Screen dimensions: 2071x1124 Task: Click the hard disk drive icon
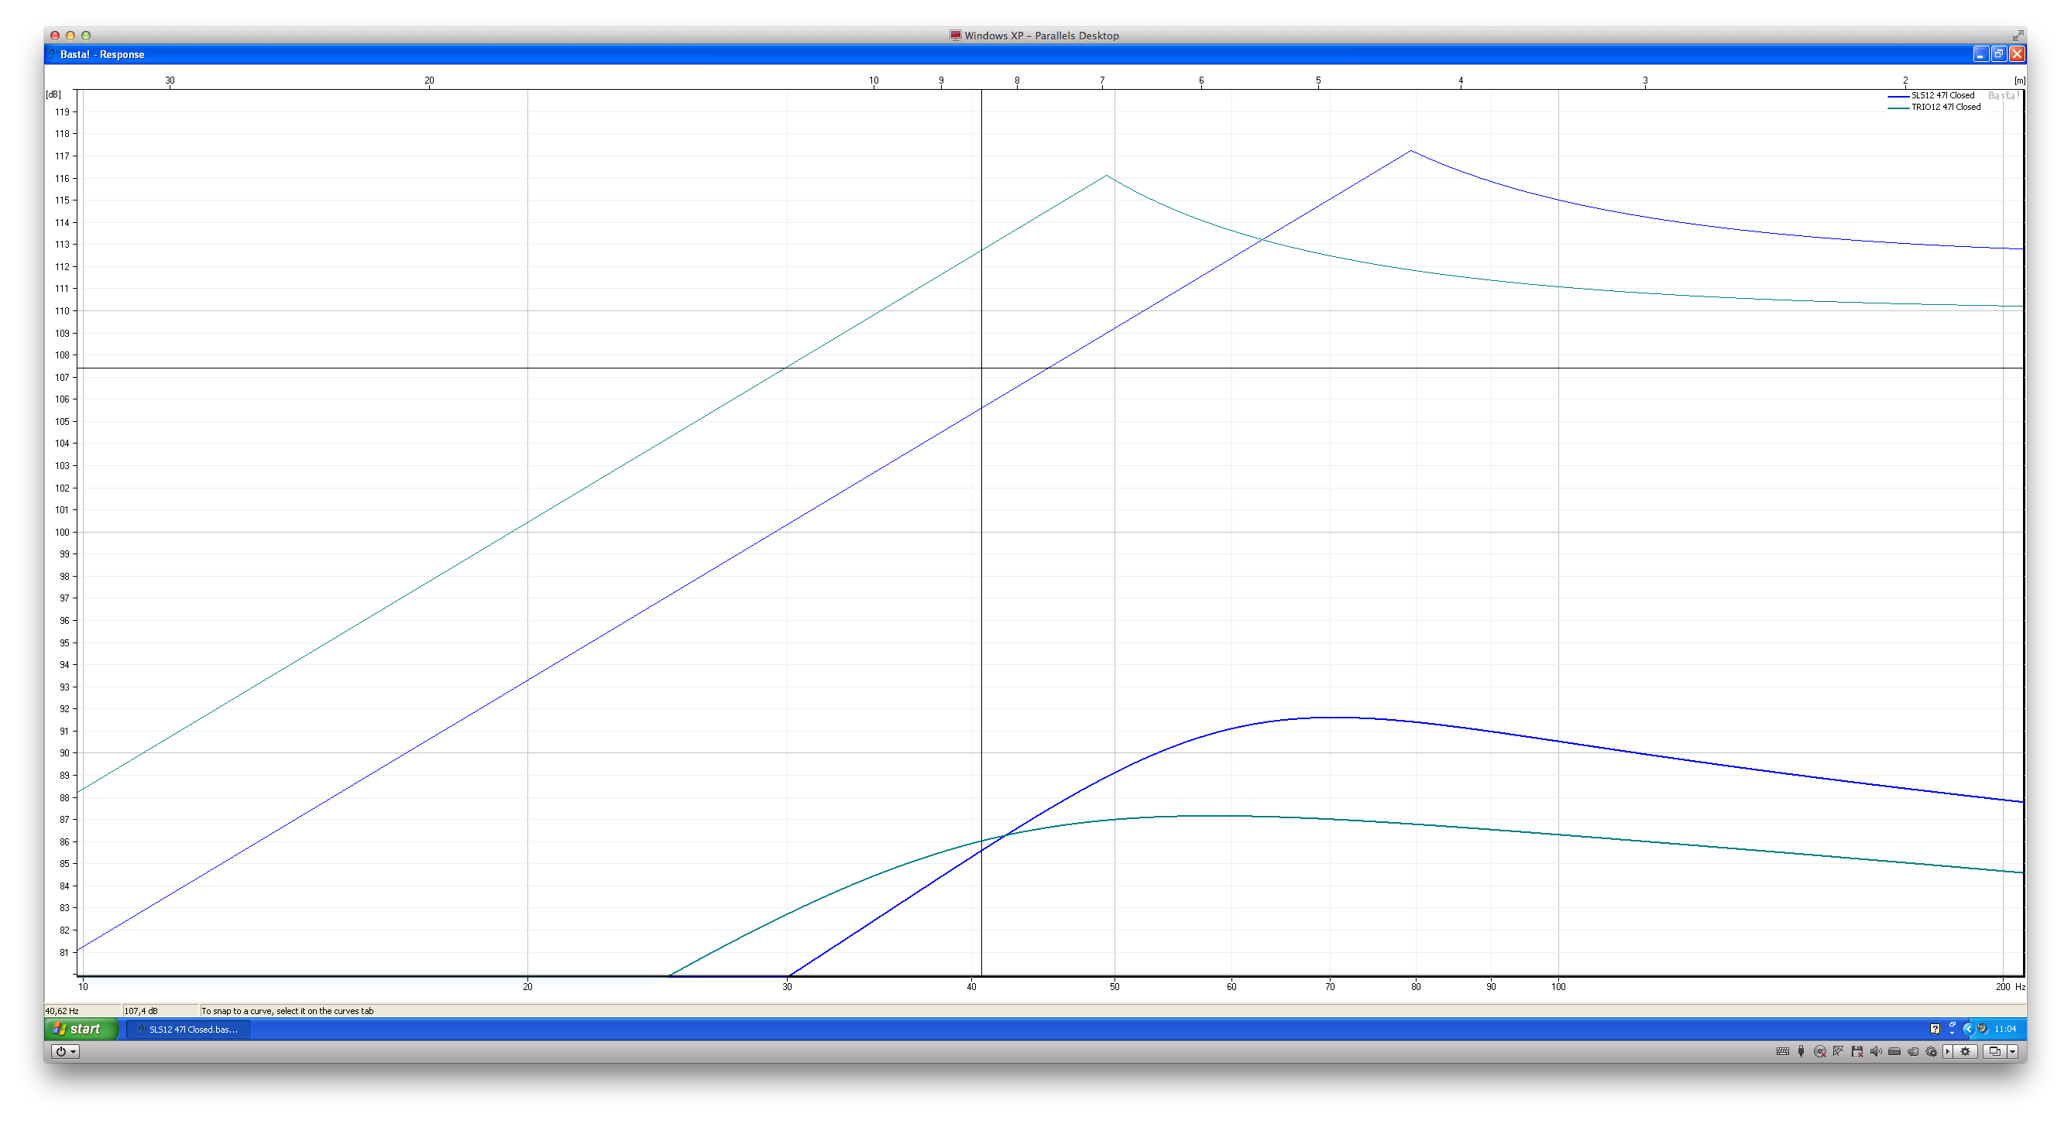(x=1894, y=1051)
